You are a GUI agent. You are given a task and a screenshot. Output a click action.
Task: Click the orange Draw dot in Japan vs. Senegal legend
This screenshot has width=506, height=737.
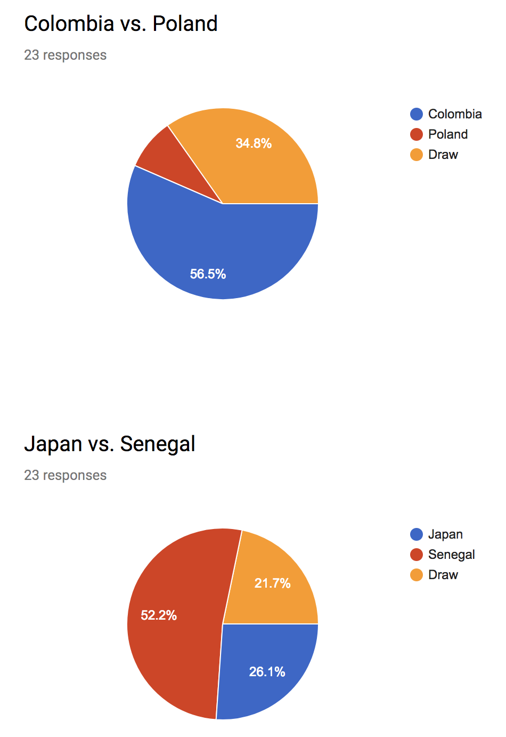point(417,575)
